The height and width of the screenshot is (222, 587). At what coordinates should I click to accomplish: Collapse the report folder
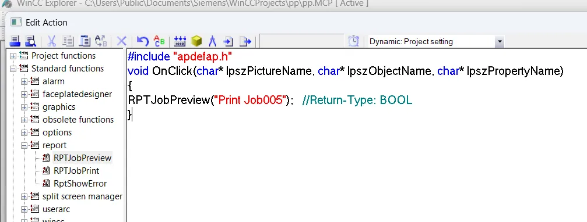coord(24,145)
